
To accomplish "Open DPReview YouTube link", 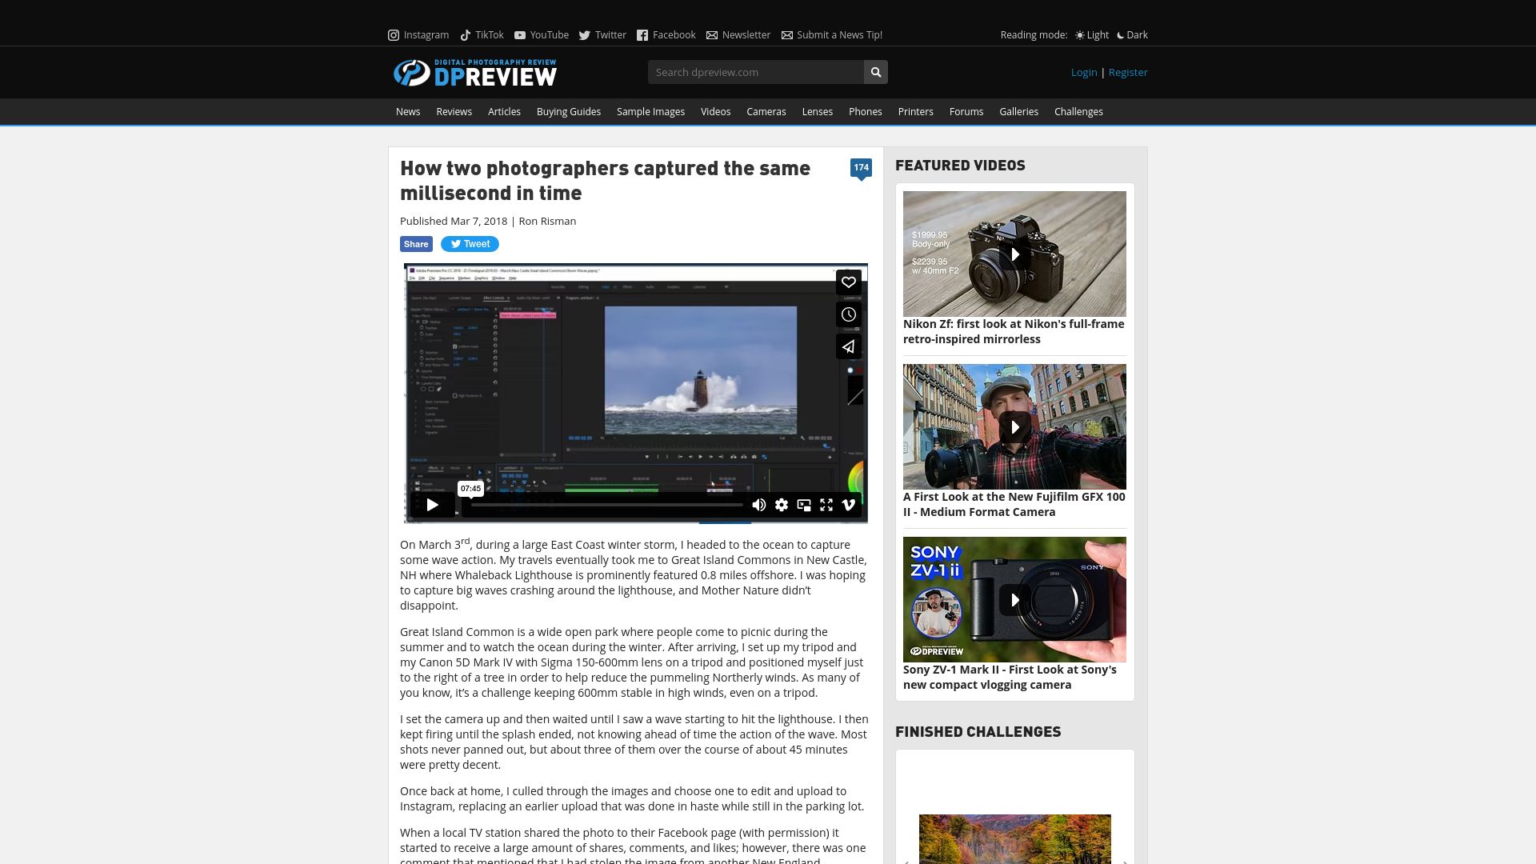I will pos(542,35).
